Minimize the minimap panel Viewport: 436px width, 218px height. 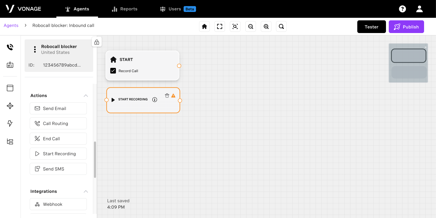point(426,47)
